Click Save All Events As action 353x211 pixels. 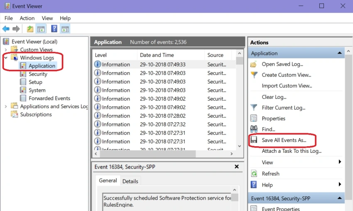click(x=284, y=140)
